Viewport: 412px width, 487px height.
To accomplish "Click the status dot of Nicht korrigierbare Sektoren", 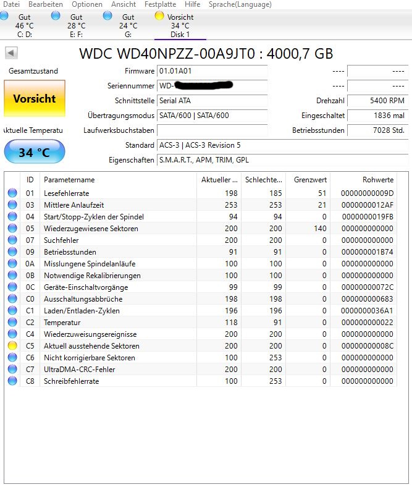I will click(x=12, y=357).
